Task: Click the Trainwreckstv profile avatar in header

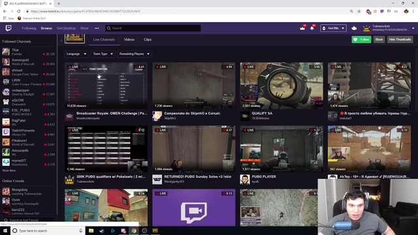Action: (x=366, y=28)
